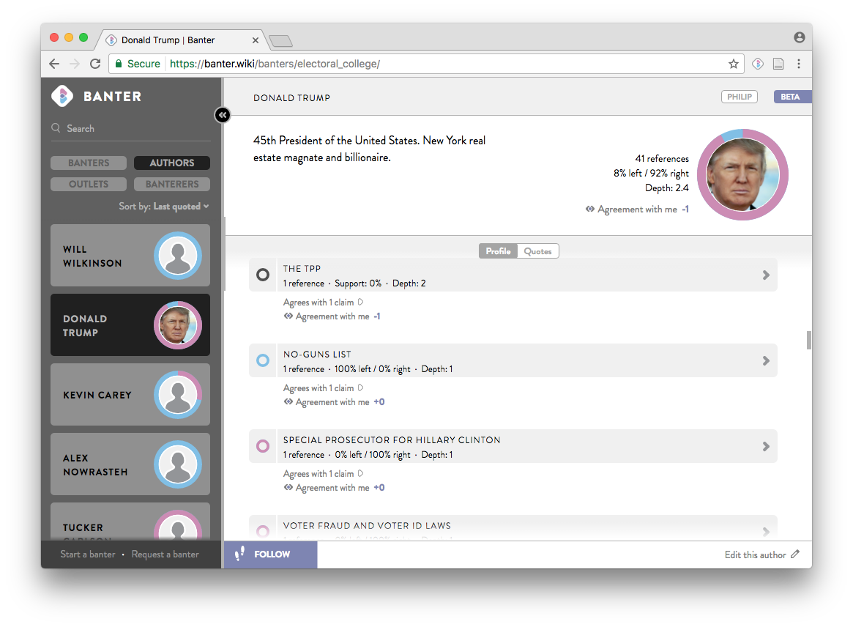853x627 pixels.
Task: Click Request a banter link
Action: (165, 554)
